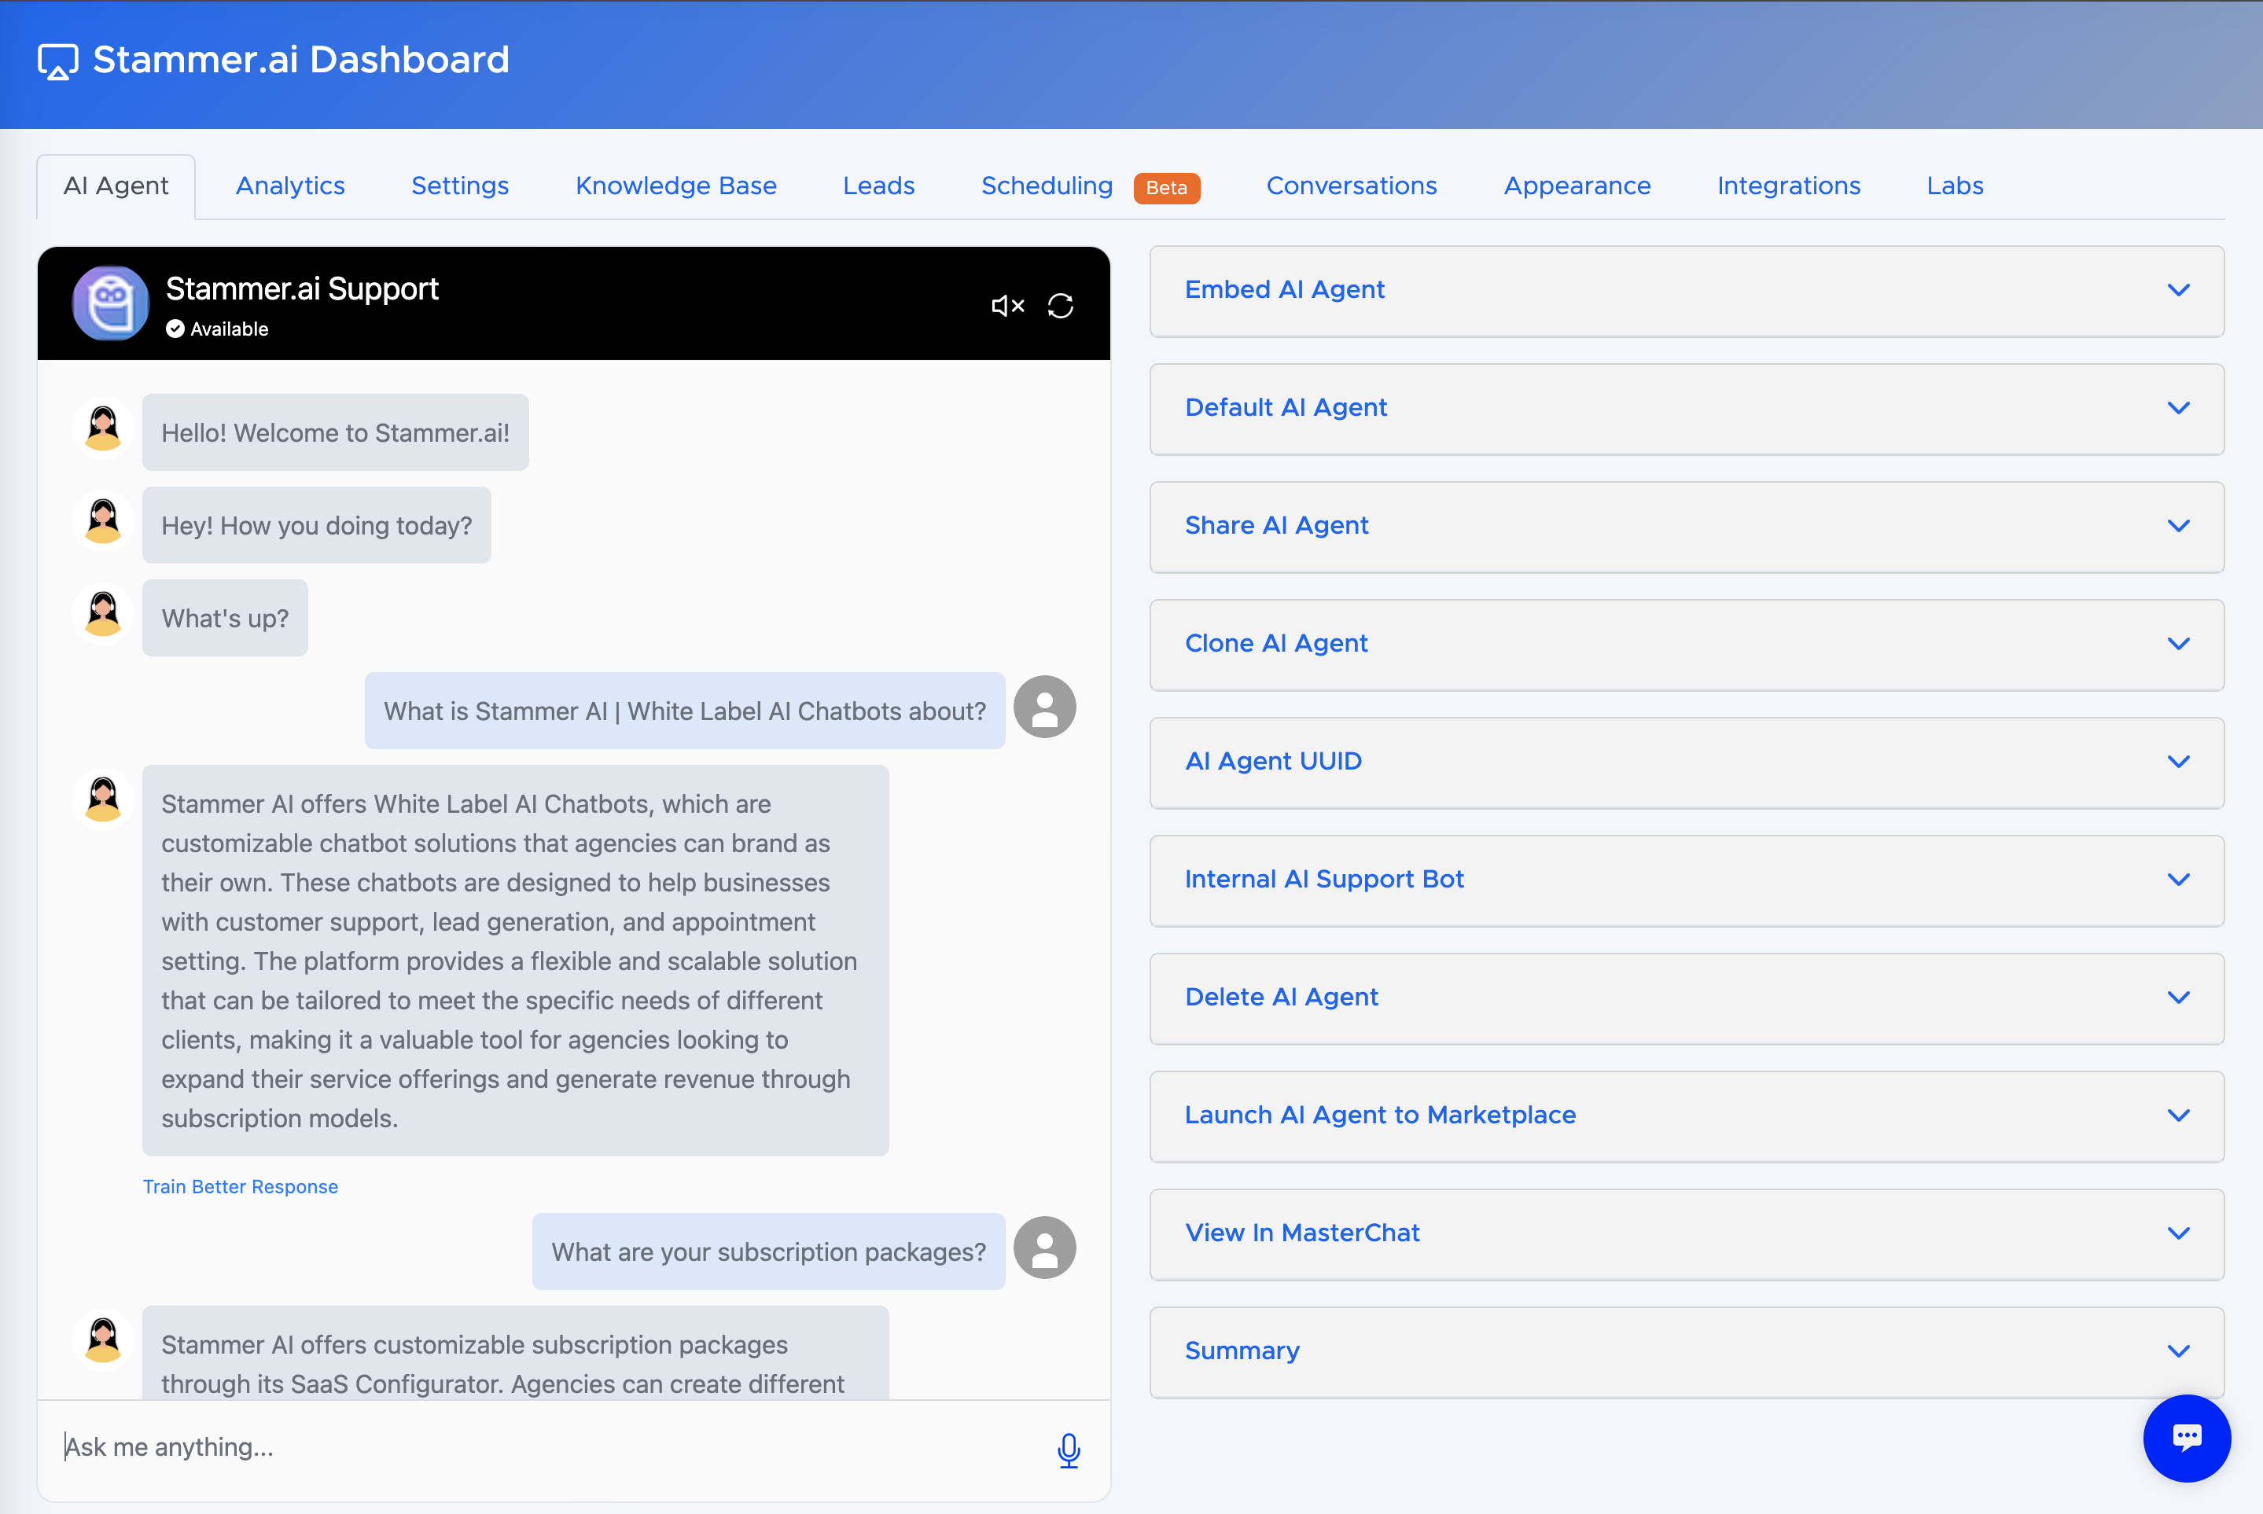The width and height of the screenshot is (2263, 1514).
Task: Click the Stammer.ai Support bot avatar
Action: pos(111,303)
